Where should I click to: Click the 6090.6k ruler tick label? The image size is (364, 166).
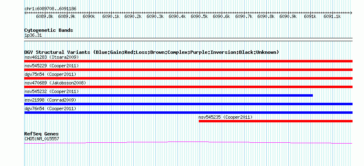(x=221, y=16)
